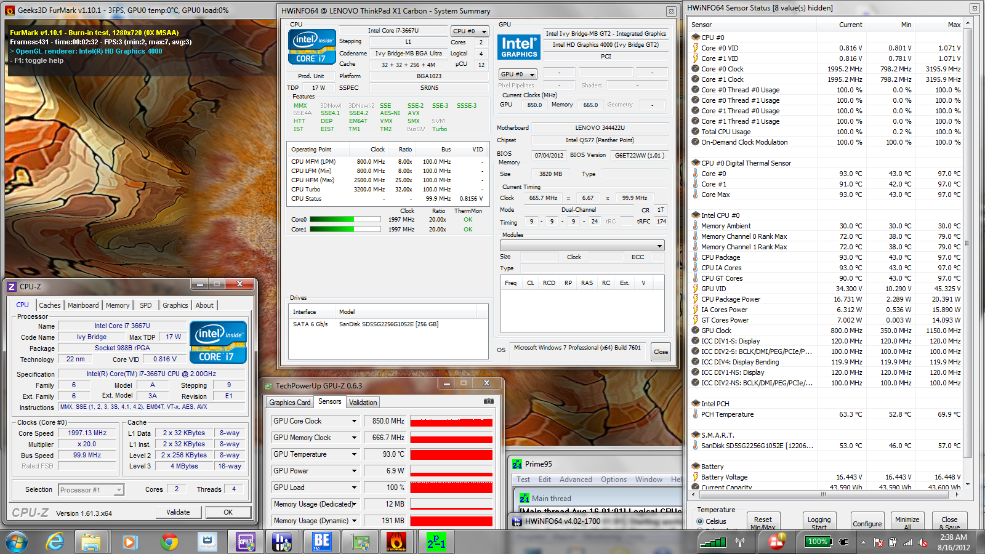Click the taskbar clock showing 2:38 AM

tap(954, 542)
